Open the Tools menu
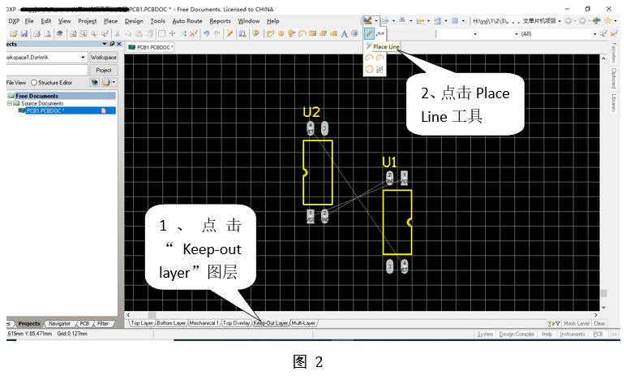 157,21
